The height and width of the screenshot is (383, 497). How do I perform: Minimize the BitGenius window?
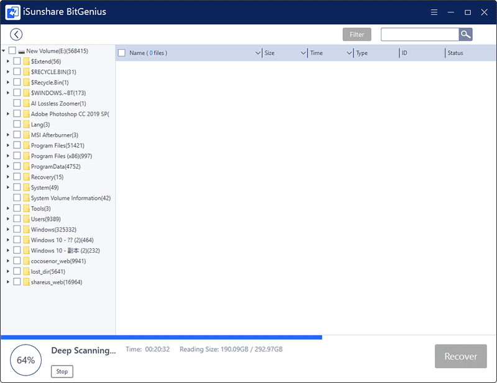point(451,12)
